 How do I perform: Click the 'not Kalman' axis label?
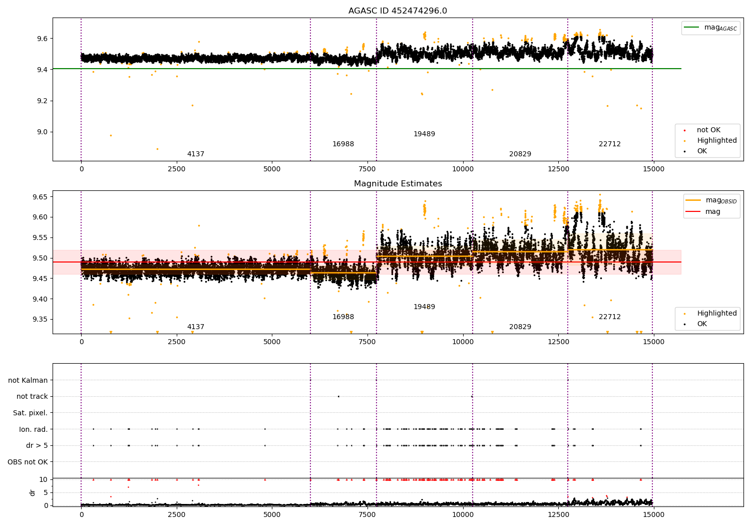tap(28, 381)
